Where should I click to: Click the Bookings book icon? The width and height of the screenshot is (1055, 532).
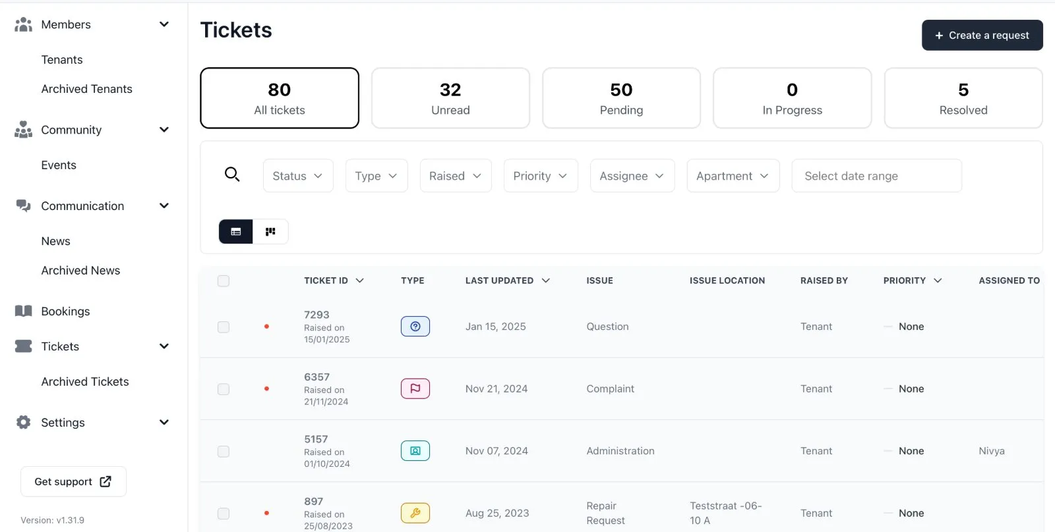(x=24, y=311)
